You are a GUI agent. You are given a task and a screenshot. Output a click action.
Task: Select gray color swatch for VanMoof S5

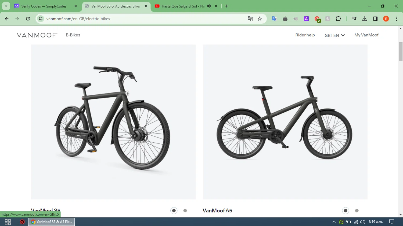pyautogui.click(x=185, y=211)
